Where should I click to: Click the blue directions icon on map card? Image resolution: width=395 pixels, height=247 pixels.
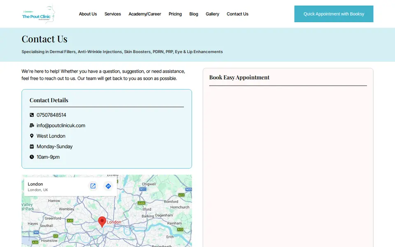(108, 186)
